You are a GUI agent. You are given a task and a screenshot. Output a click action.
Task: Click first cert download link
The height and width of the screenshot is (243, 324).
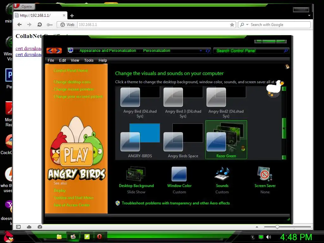point(28,48)
